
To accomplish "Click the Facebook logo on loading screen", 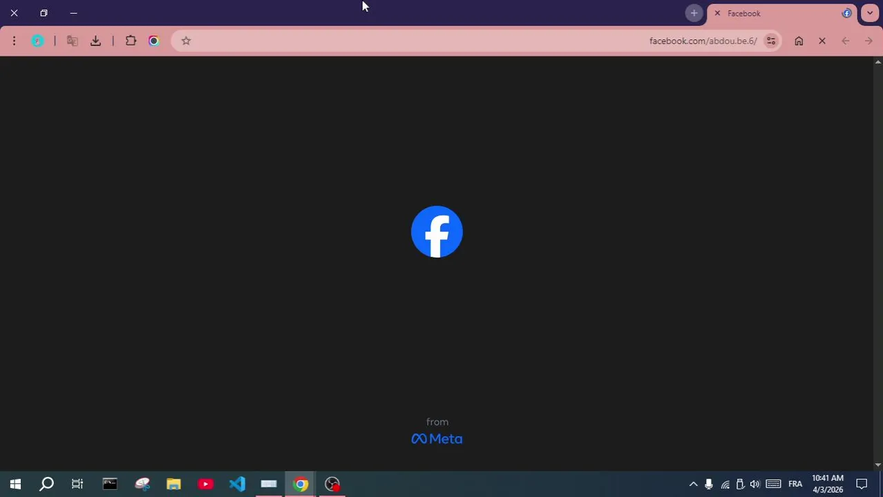I will (x=437, y=231).
